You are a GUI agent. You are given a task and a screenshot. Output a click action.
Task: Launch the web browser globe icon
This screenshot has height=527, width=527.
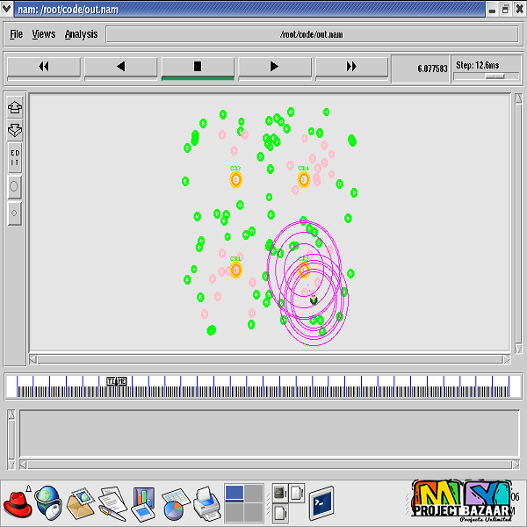pyautogui.click(x=47, y=504)
